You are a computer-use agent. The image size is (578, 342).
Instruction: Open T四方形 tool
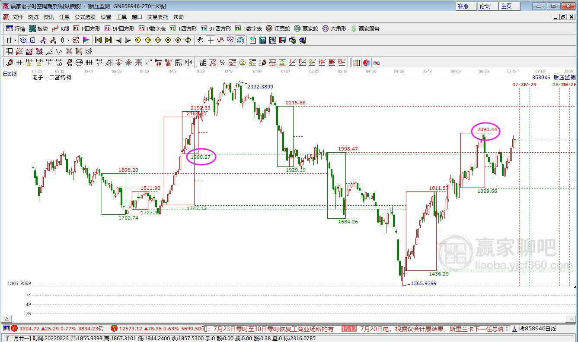pyautogui.click(x=183, y=28)
